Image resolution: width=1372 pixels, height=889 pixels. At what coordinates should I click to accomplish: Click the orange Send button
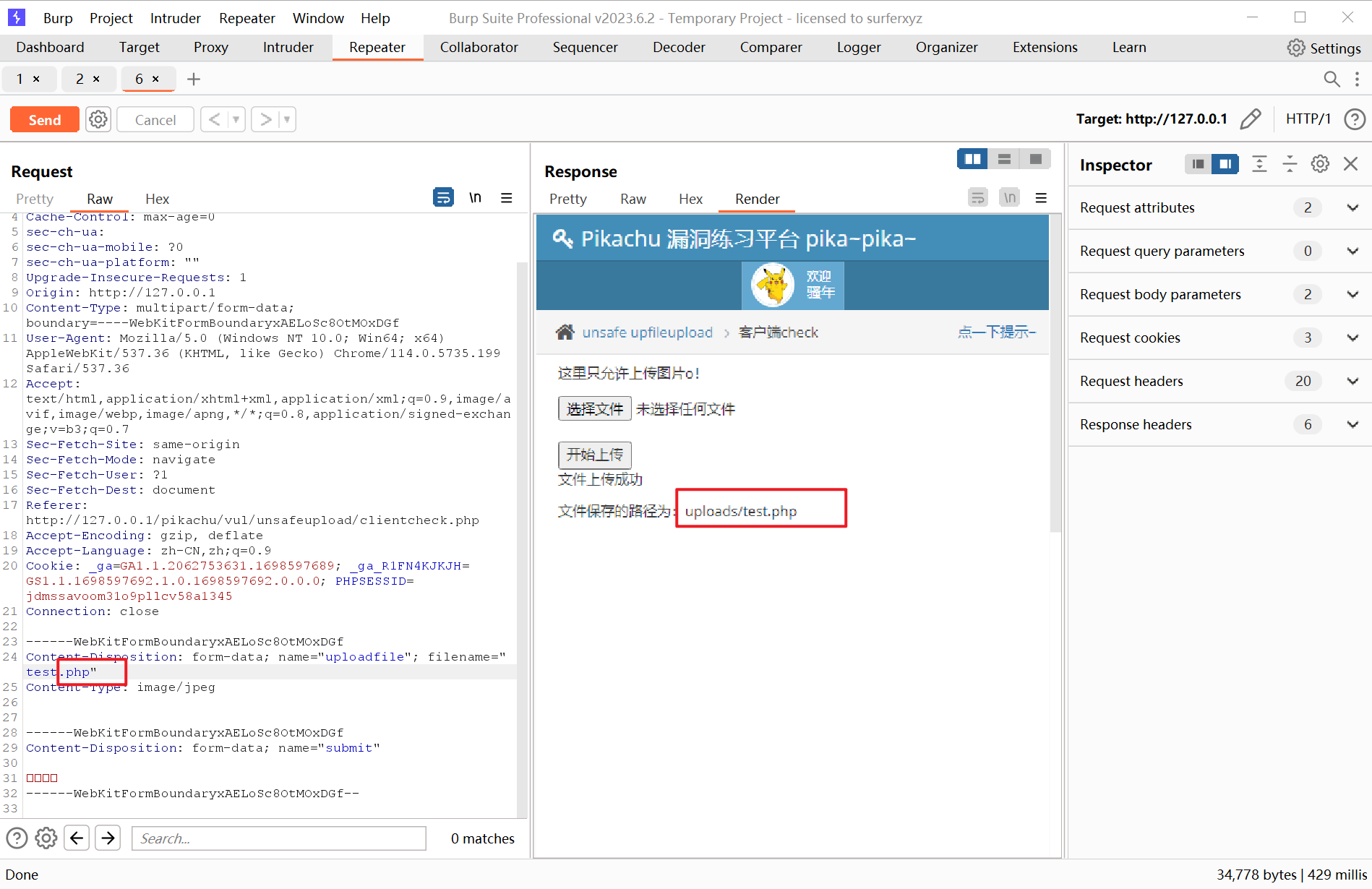[44, 120]
